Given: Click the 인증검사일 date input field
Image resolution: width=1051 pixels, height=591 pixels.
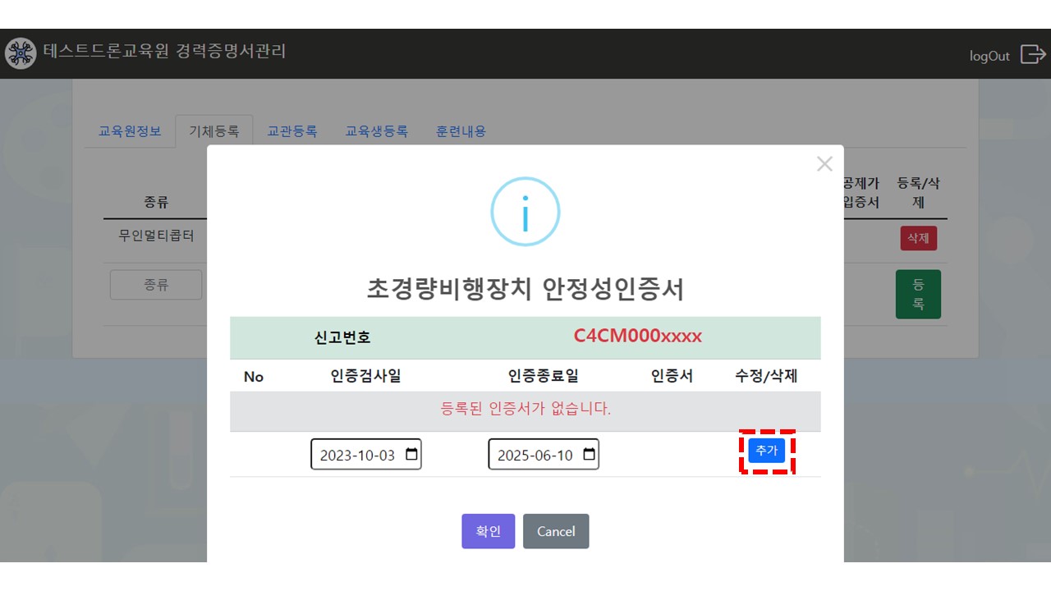Looking at the screenshot, I should coord(357,455).
